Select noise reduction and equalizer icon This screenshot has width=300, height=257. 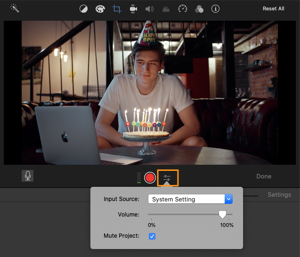coord(166,9)
